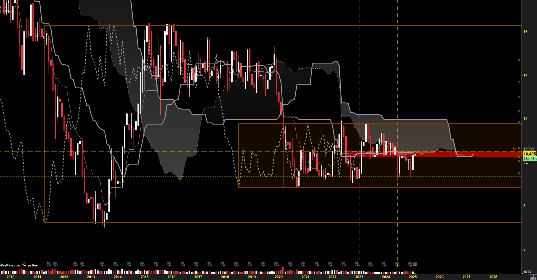Click the 2025 label on the time axis
The image size is (537, 280).
pos(413,277)
